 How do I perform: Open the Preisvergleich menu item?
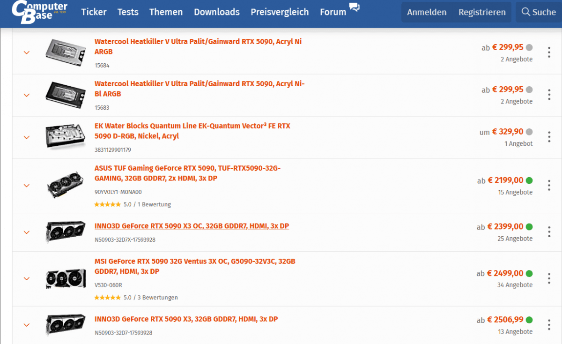point(280,12)
